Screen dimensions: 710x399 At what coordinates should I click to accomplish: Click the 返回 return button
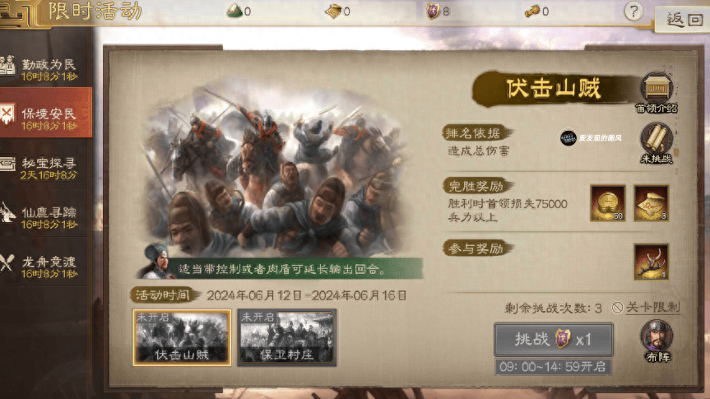[x=684, y=20]
